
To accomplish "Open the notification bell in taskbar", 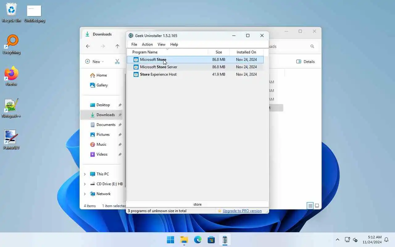I will [386, 240].
